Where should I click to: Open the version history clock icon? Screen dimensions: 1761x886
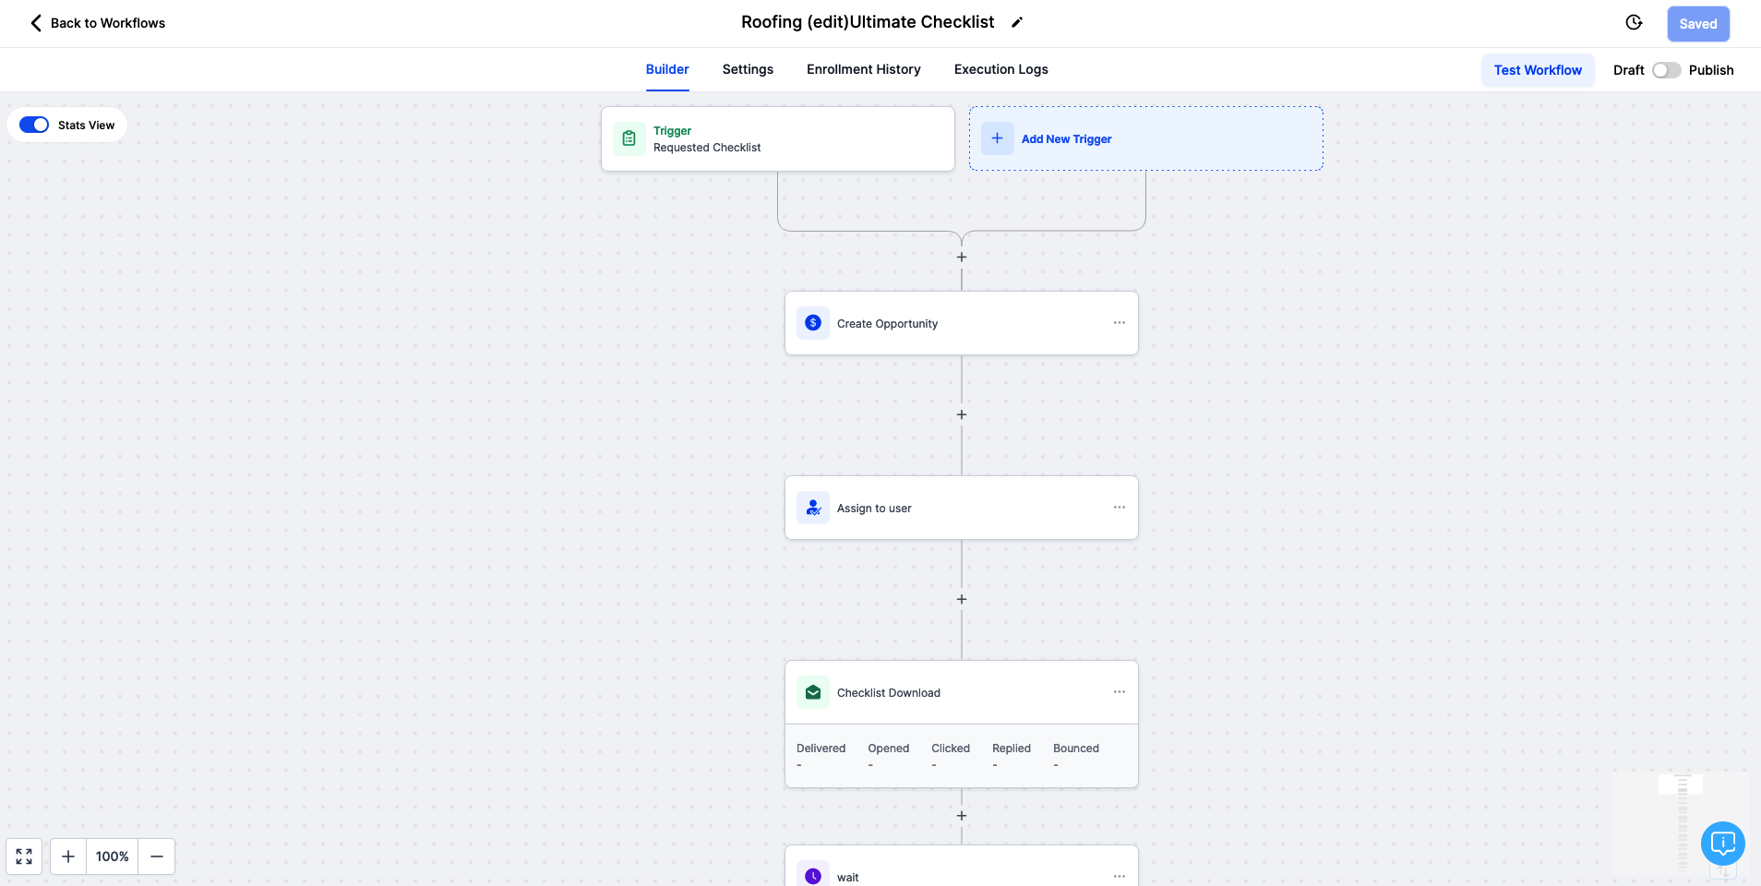tap(1634, 23)
